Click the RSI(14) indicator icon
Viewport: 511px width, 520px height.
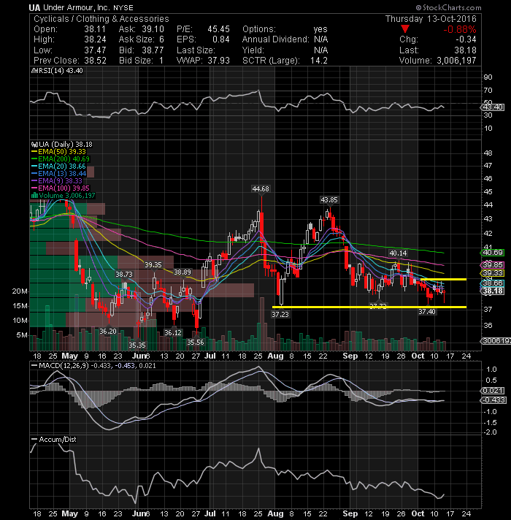pos(34,71)
